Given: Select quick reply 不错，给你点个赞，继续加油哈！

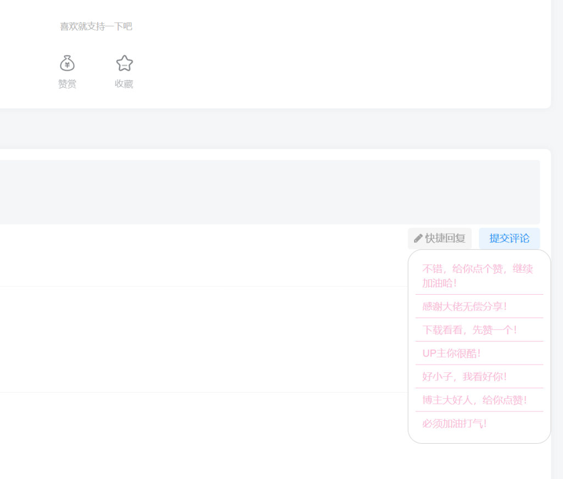Looking at the screenshot, I should 477,276.
